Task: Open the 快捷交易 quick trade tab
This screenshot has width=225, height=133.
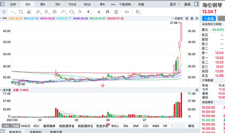Action: pos(56,132)
